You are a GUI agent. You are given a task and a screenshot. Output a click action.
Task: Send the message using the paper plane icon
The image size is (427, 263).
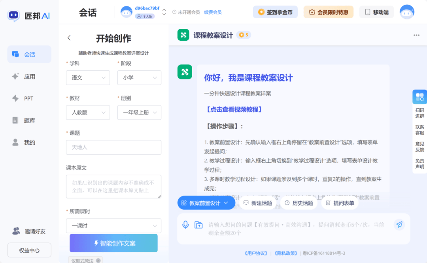tap(399, 225)
